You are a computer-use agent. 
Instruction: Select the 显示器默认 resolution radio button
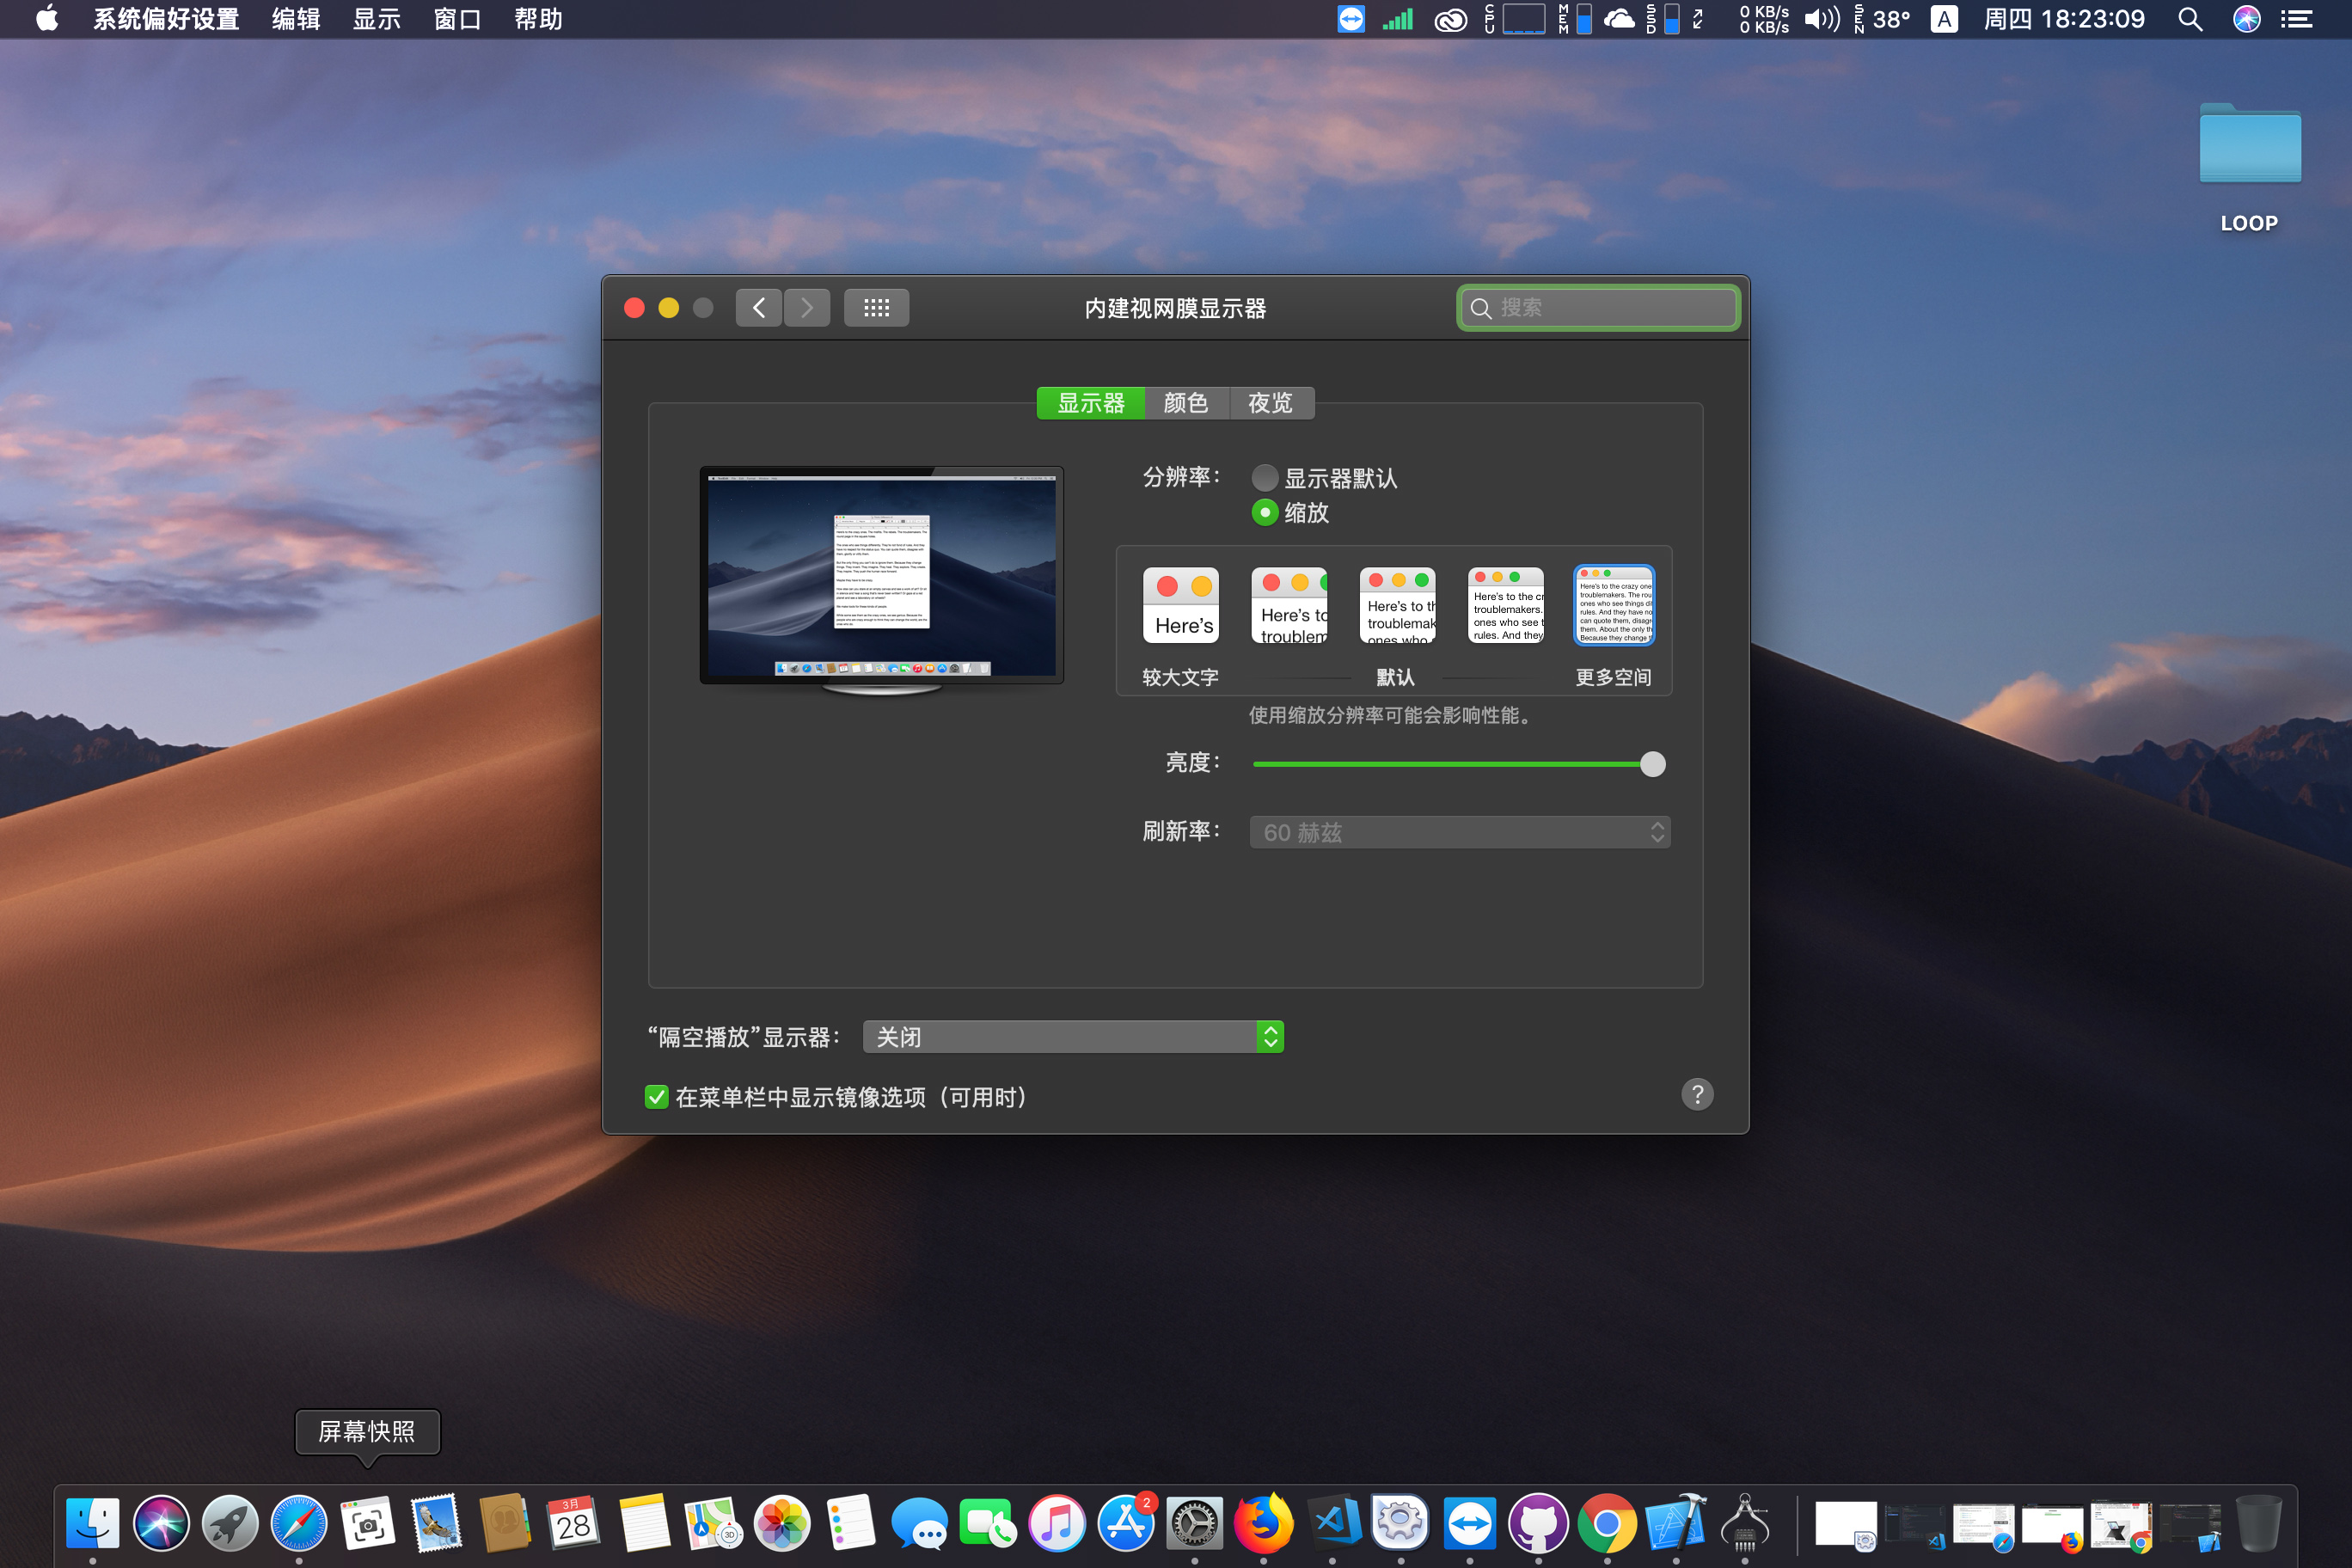pos(1265,478)
